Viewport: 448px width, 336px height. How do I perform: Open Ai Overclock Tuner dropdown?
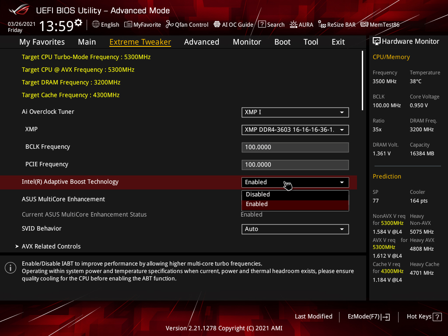point(295,112)
